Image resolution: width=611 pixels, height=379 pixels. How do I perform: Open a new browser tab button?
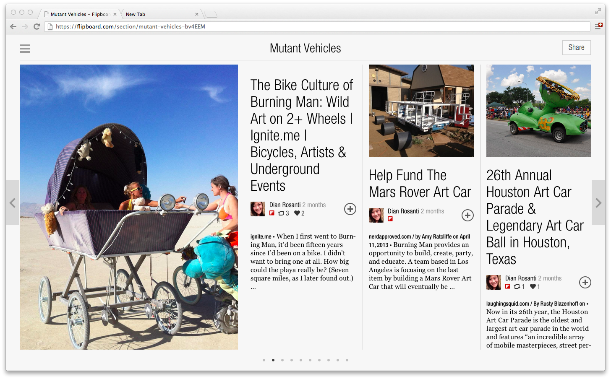[211, 15]
